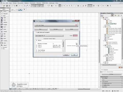Click the Open file toolbar icon
The width and height of the screenshot is (123, 92).
[4, 6]
